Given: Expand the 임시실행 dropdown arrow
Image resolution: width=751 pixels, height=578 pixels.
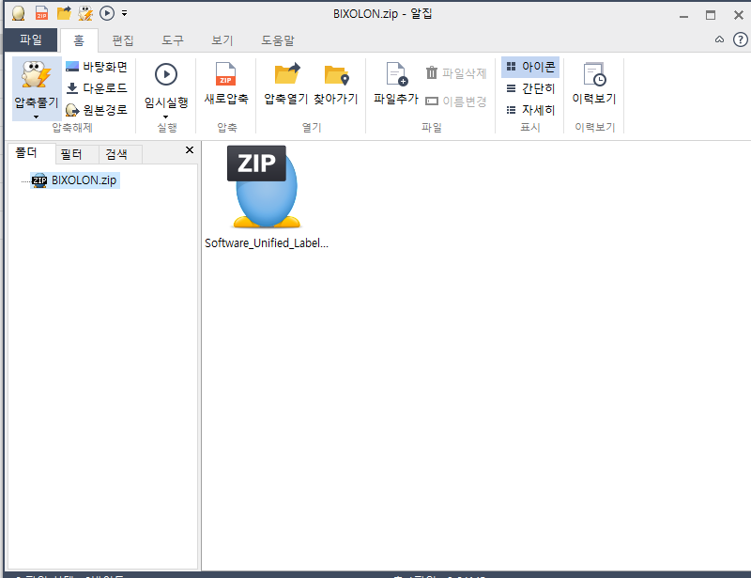Looking at the screenshot, I should point(166,117).
